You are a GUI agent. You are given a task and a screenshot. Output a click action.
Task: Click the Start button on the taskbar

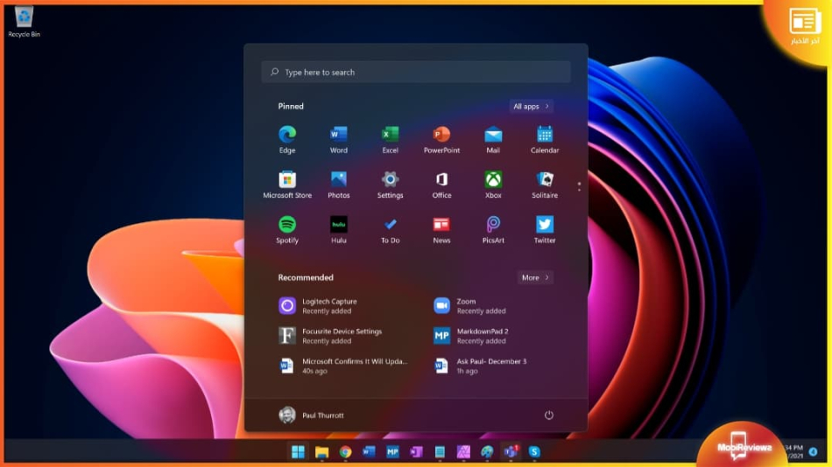[x=298, y=451]
